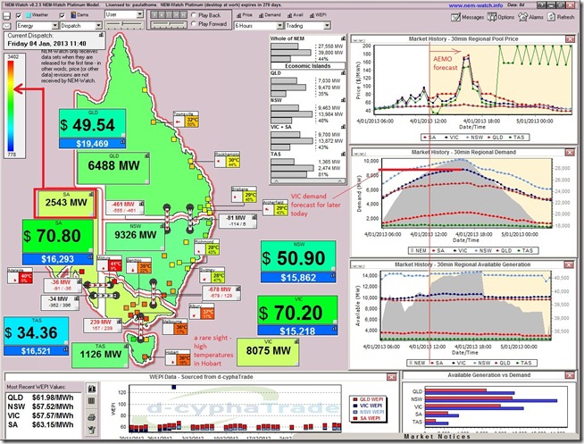Screen dimensions: 584x444
Task: Click the price colour scale gradient bar
Action: (x=12, y=105)
